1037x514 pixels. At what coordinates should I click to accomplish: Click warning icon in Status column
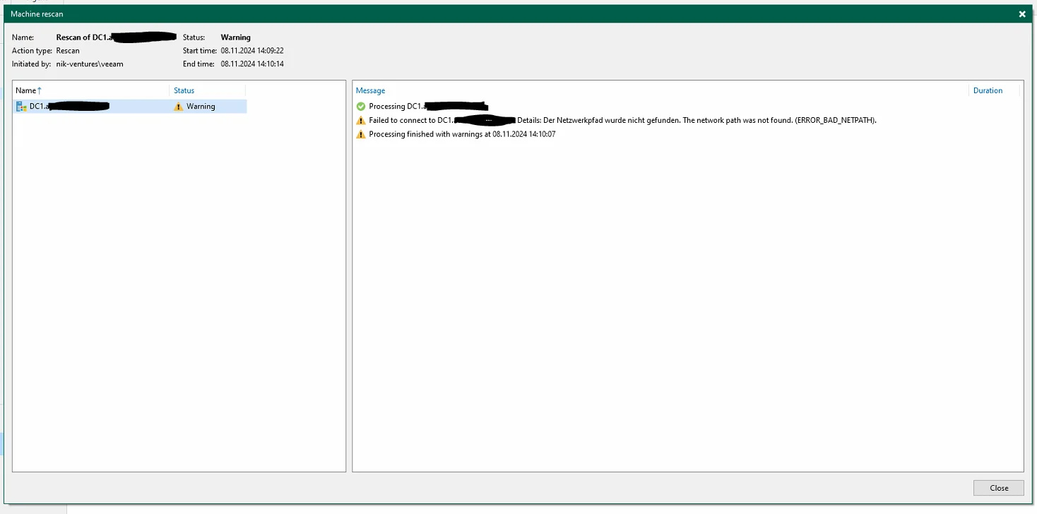(179, 107)
